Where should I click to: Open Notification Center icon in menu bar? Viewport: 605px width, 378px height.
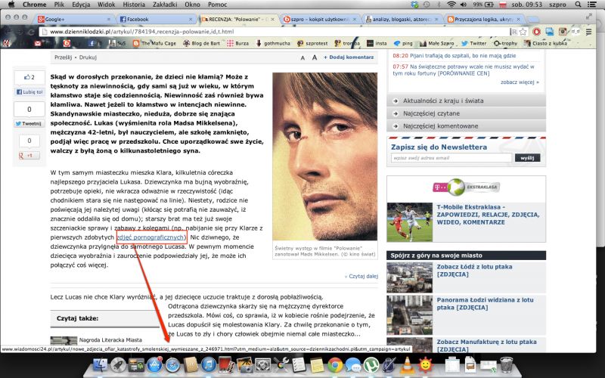[591, 5]
